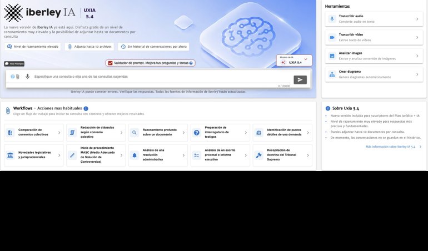Click the Comparación de convenios colectivos icon

(10, 133)
